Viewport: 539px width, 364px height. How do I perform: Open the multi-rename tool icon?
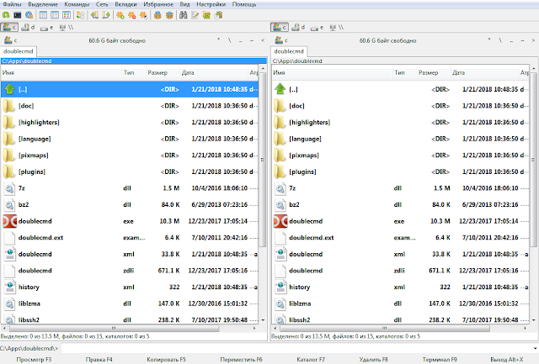pyautogui.click(x=195, y=15)
